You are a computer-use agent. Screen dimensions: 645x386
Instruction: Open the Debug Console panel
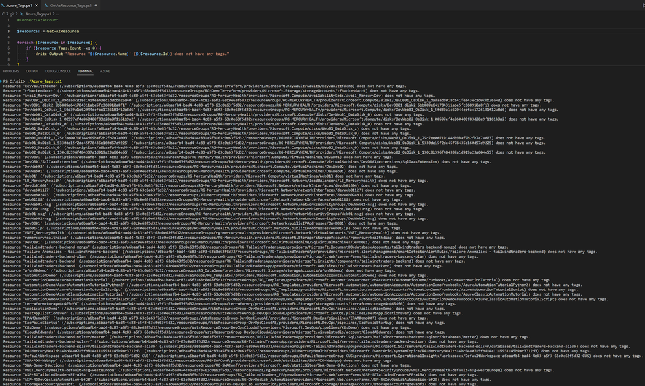pos(58,71)
